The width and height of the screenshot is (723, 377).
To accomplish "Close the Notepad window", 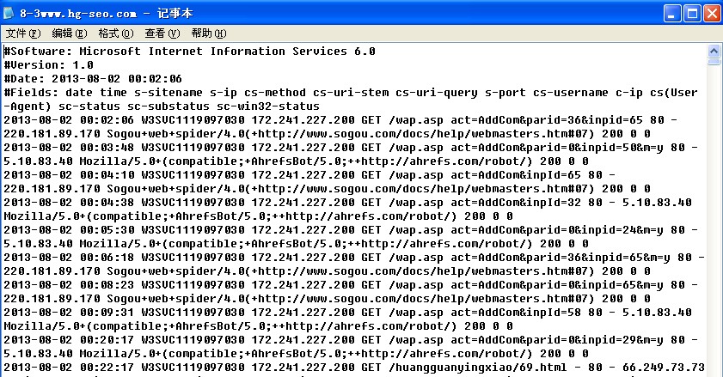I will click(x=711, y=13).
